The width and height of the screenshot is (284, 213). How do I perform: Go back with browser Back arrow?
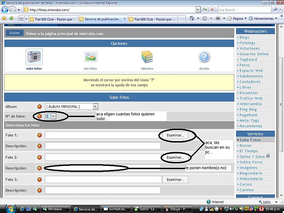(5, 10)
